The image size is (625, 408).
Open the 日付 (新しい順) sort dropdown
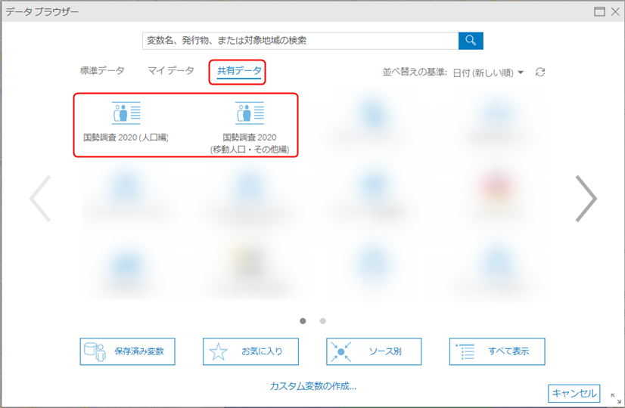[488, 73]
